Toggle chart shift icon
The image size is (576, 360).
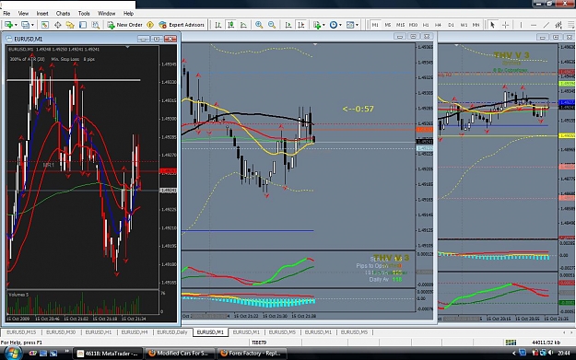tap(301, 25)
